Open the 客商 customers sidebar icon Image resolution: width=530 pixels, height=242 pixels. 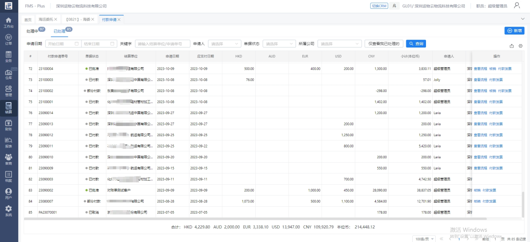(9, 160)
